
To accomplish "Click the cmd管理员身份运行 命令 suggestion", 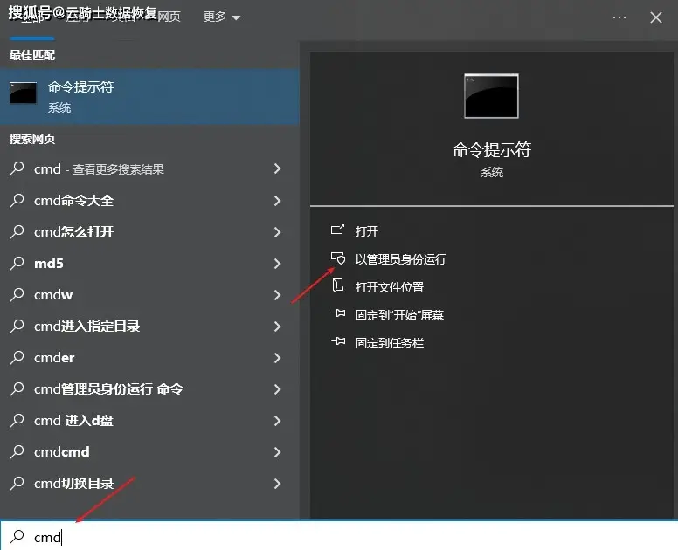I will 149,389.
